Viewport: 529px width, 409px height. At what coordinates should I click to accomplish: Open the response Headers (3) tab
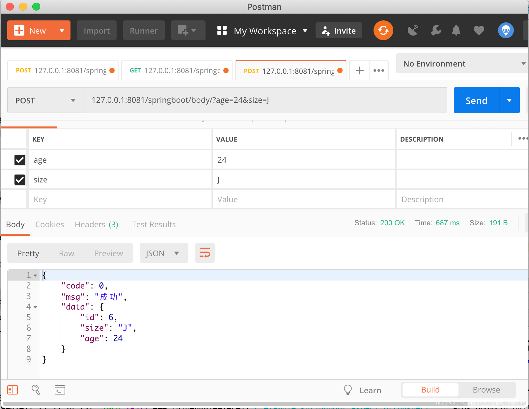[97, 224]
